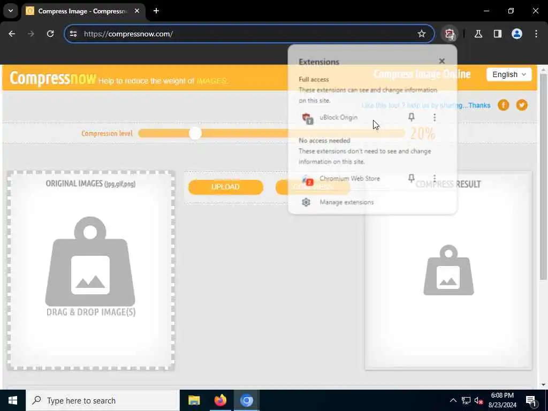The image size is (548, 411).
Task: Open the Windows Start menu
Action: [13, 400]
